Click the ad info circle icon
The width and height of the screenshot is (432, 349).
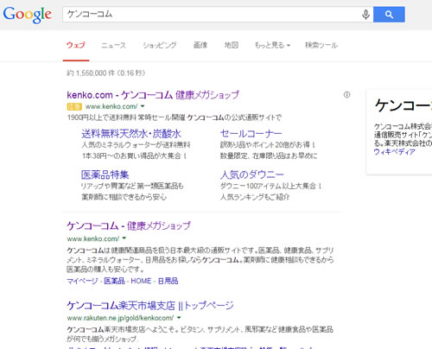click(x=346, y=94)
